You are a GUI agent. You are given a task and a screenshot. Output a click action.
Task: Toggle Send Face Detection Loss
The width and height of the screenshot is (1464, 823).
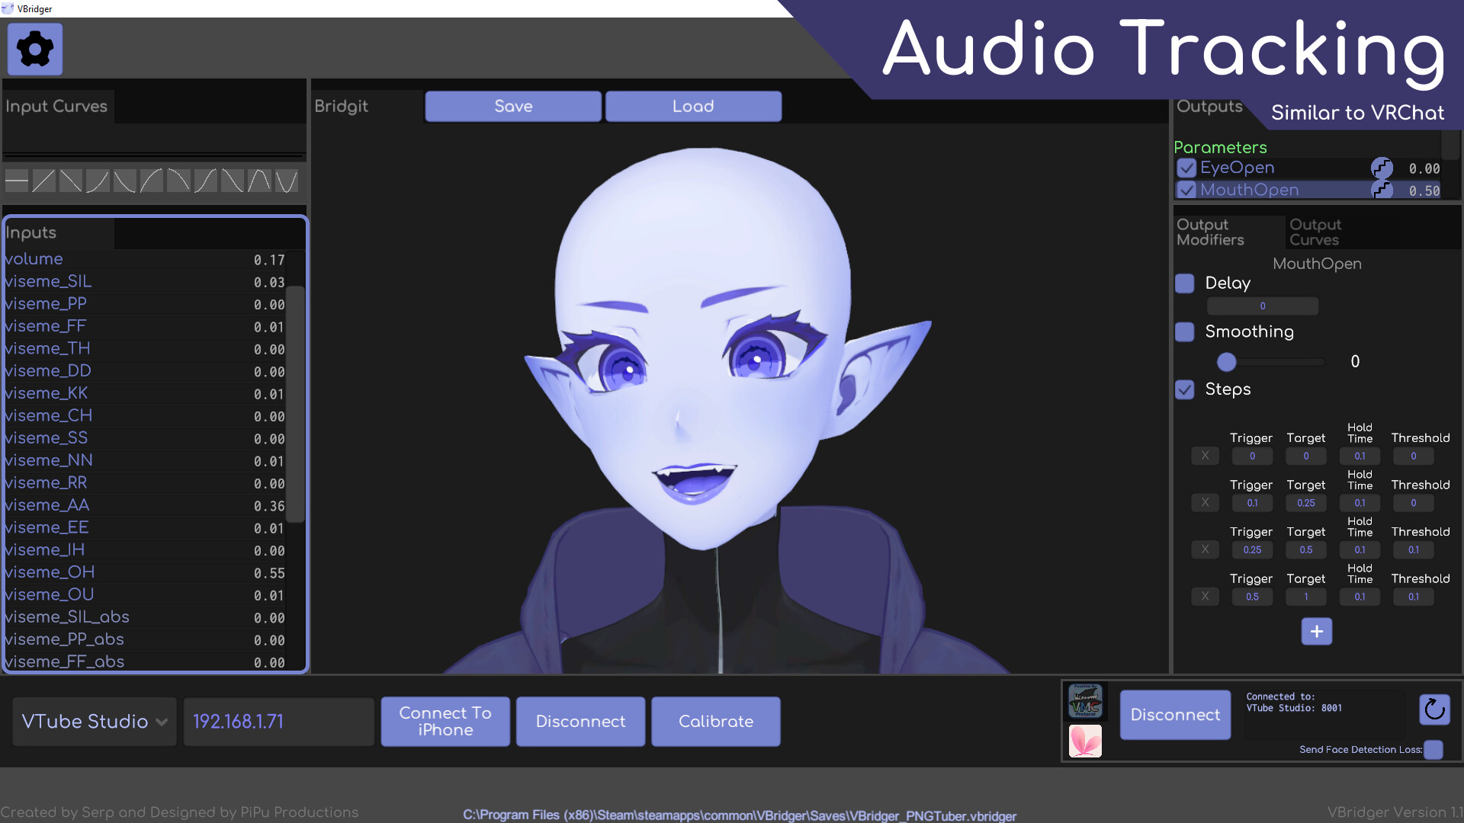tap(1432, 750)
